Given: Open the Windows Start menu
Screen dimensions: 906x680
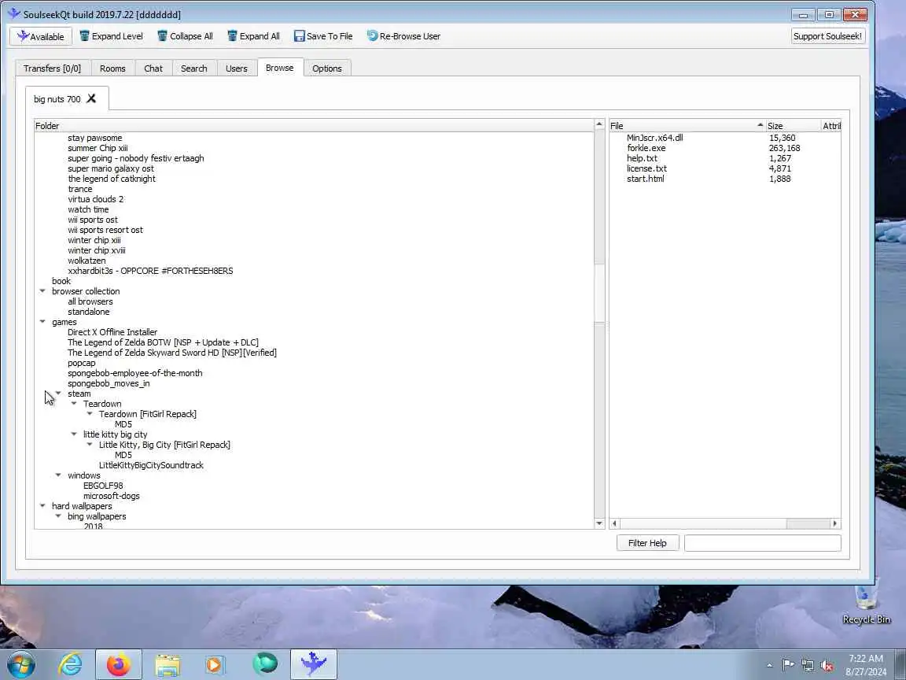Looking at the screenshot, I should [x=21, y=663].
